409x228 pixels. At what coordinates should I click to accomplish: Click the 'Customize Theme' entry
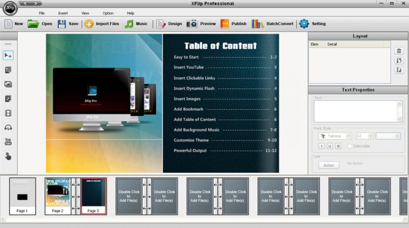(191, 140)
